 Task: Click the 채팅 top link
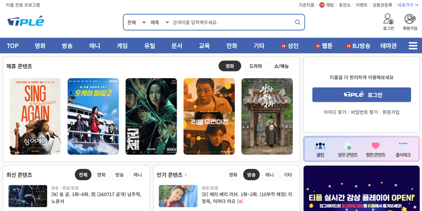[x=330, y=5]
